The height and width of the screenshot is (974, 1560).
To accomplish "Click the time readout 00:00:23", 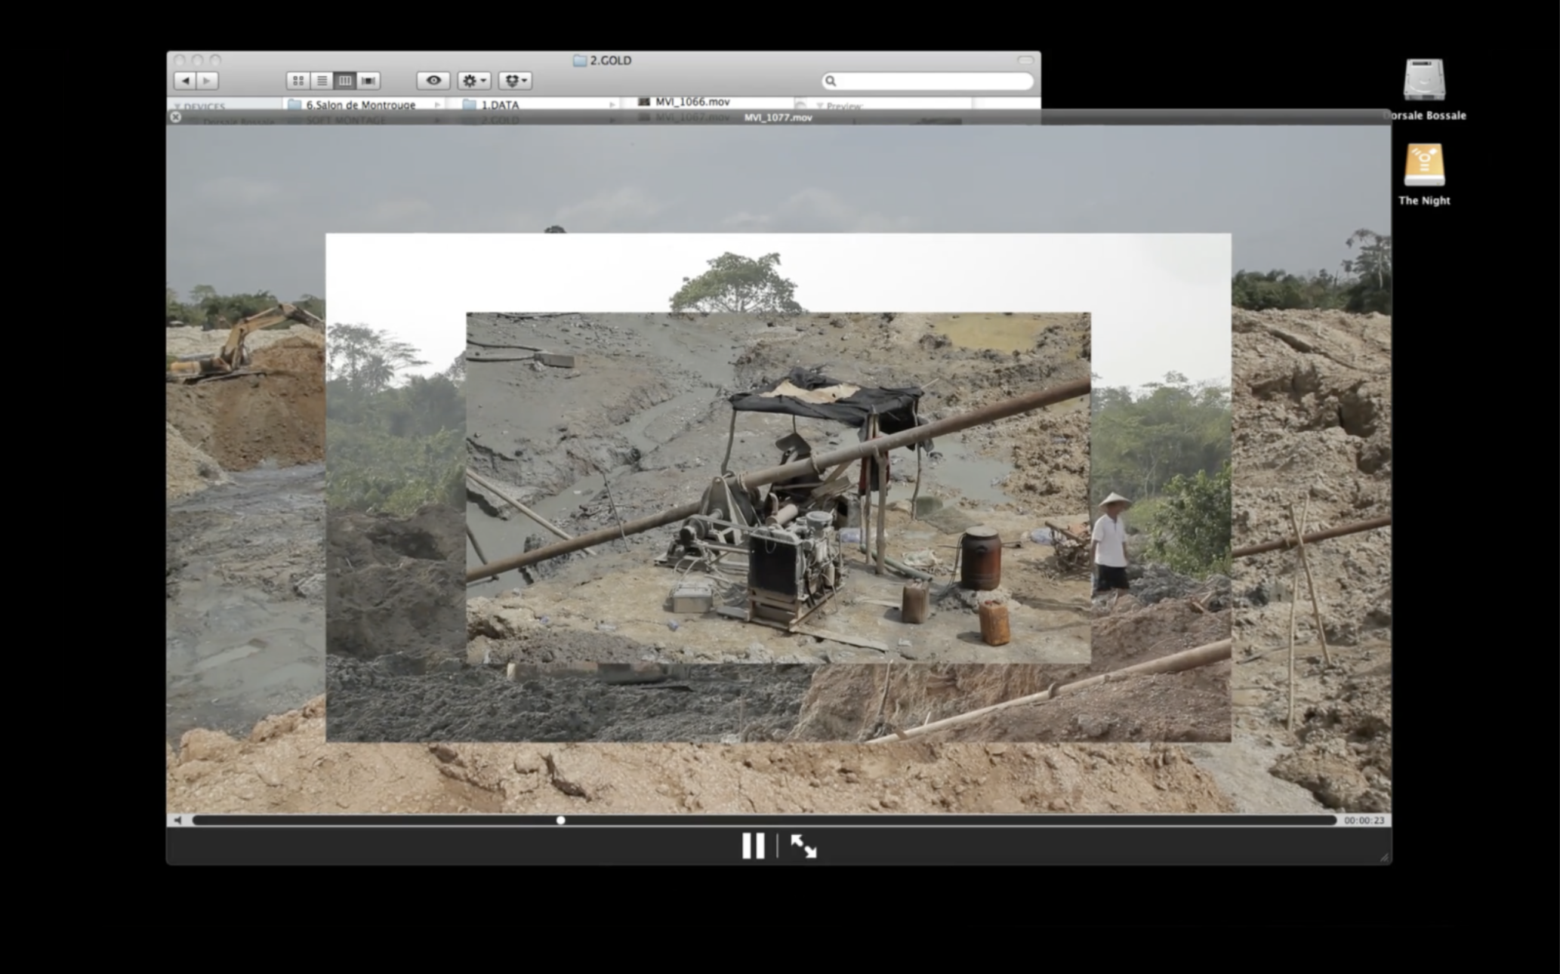I will click(x=1364, y=820).
